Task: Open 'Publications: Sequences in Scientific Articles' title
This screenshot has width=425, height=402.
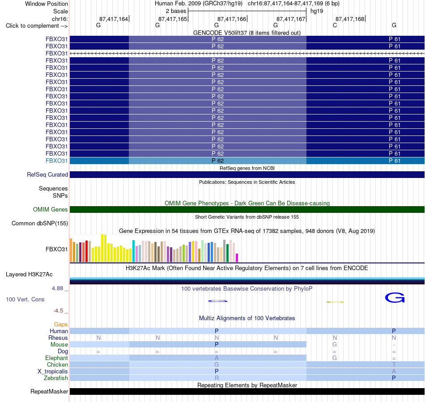Action: [x=247, y=182]
